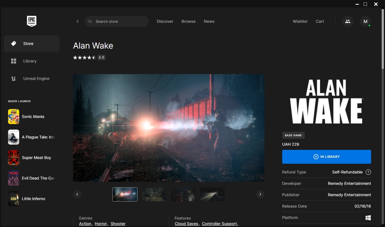Select Unreal Engine in the sidebar
Viewport: 385px width, 227px height.
pos(32,79)
